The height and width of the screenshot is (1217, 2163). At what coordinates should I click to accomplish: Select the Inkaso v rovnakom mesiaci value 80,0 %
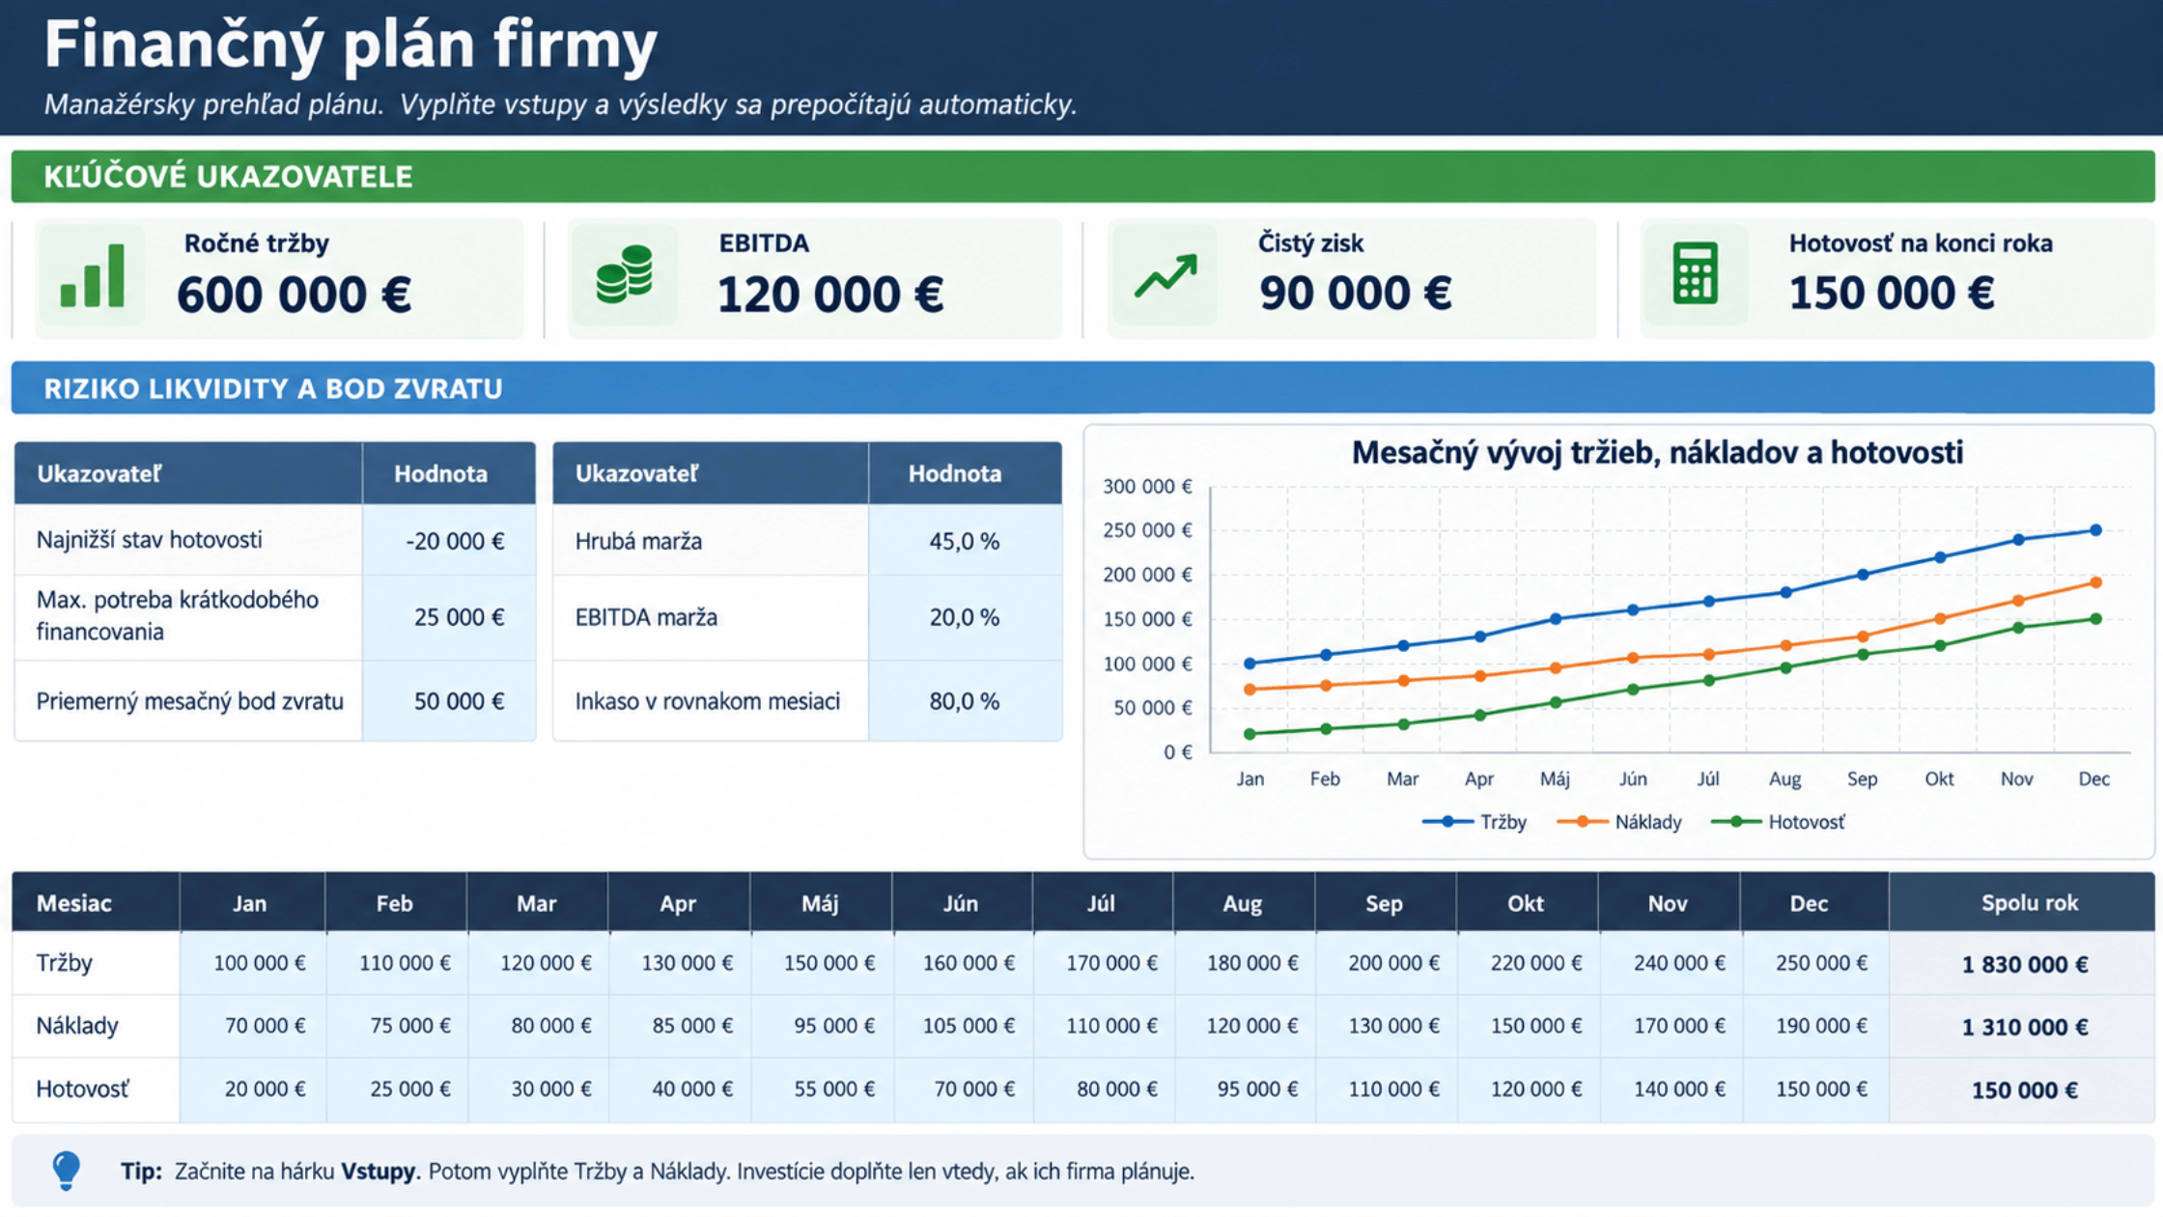pos(964,701)
